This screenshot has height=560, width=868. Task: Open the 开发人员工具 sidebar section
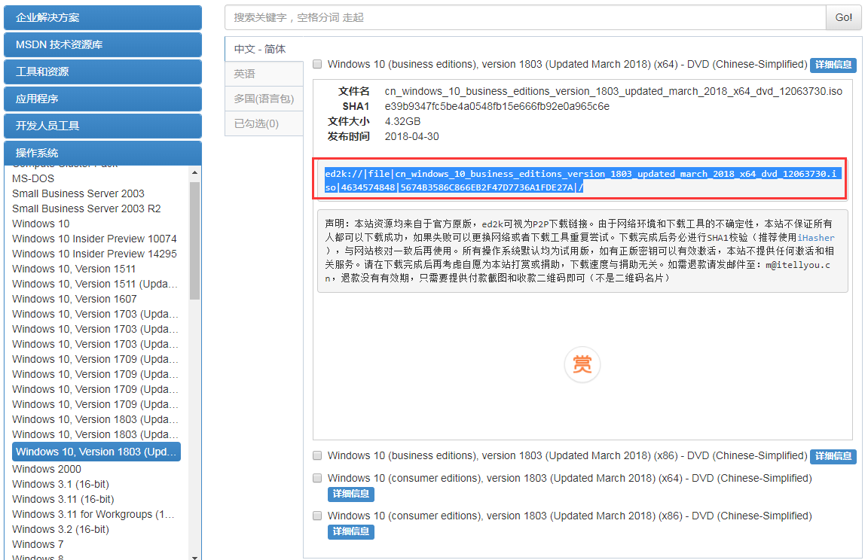click(102, 126)
